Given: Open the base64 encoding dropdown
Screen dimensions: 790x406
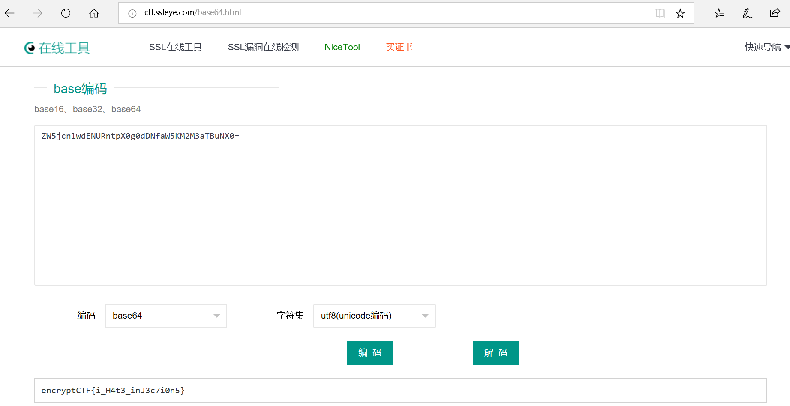Looking at the screenshot, I should point(166,316).
